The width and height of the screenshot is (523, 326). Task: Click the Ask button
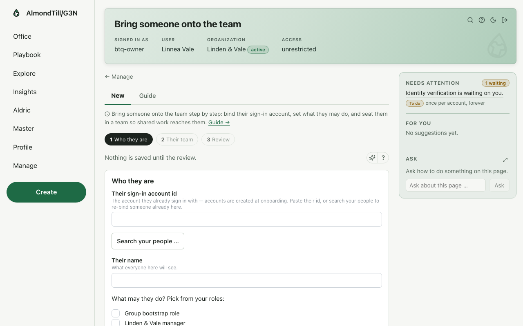point(499,185)
